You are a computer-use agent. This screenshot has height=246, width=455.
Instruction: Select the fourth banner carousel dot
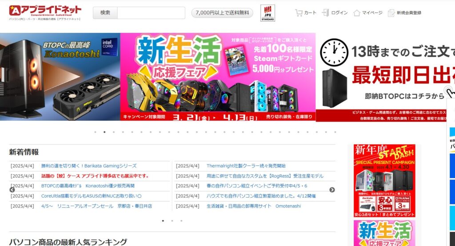tap(123, 132)
